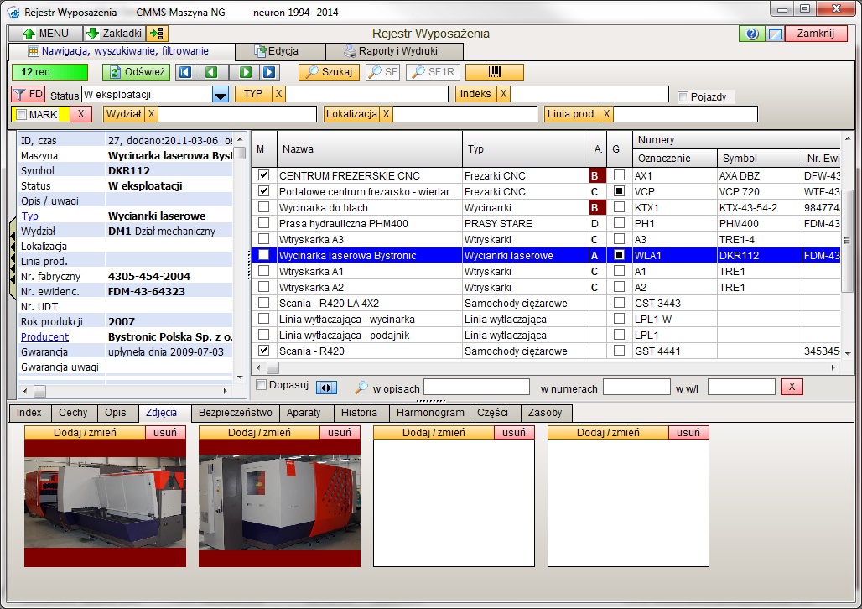Clear MARK selection with pink X

[x=80, y=114]
